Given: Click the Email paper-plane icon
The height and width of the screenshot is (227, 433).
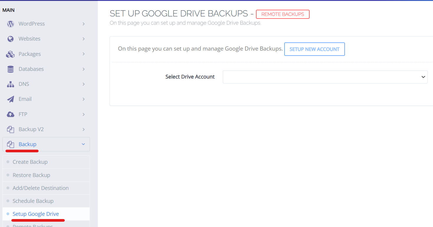Looking at the screenshot, I should point(10,99).
